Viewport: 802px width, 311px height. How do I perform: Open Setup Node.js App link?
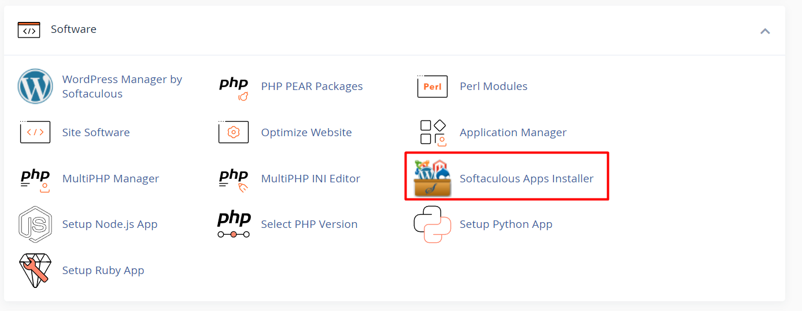click(x=110, y=224)
